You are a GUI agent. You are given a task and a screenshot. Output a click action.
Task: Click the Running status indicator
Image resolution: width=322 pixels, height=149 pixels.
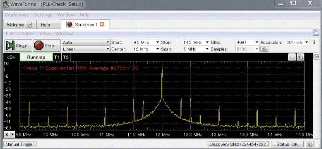pyautogui.click(x=36, y=57)
